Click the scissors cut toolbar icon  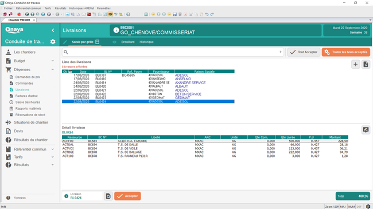(x=191, y=14)
